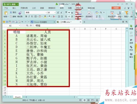Select cell containing 孙悟空、如来
The width and height of the screenshot is (137, 104).
[48, 43]
